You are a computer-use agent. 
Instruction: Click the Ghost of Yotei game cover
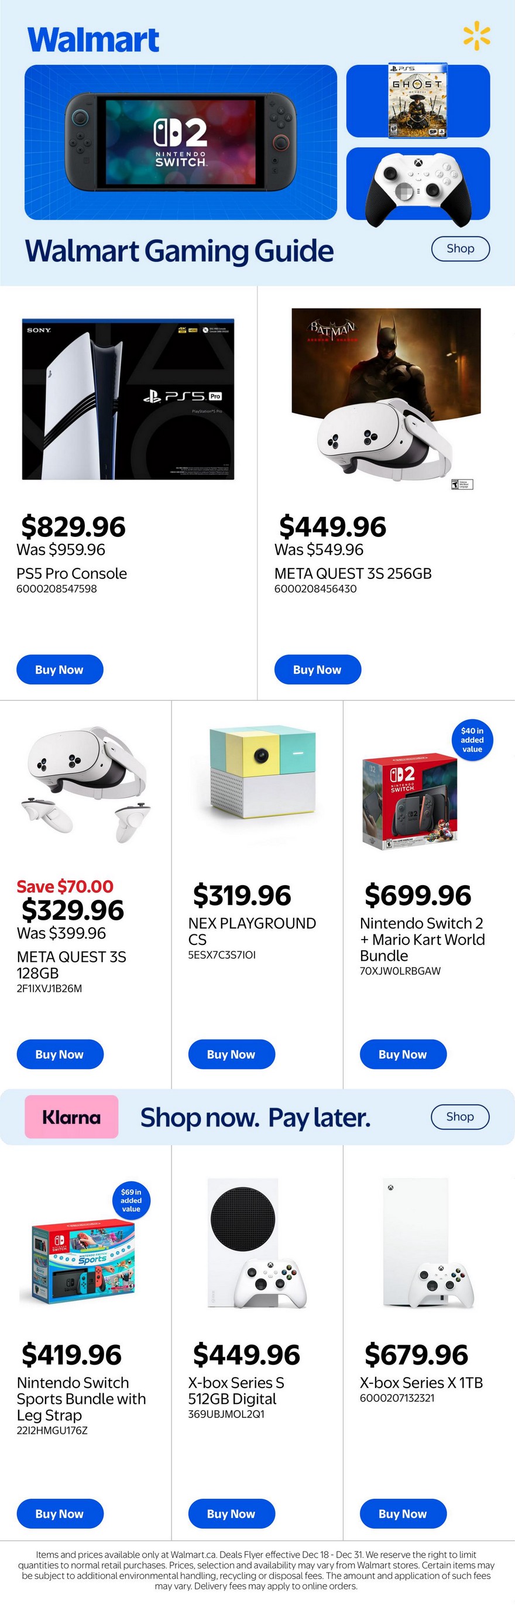417,100
